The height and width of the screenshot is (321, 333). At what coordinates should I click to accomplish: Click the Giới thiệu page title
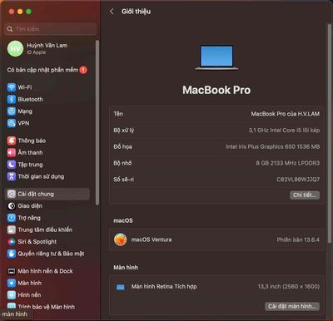136,12
